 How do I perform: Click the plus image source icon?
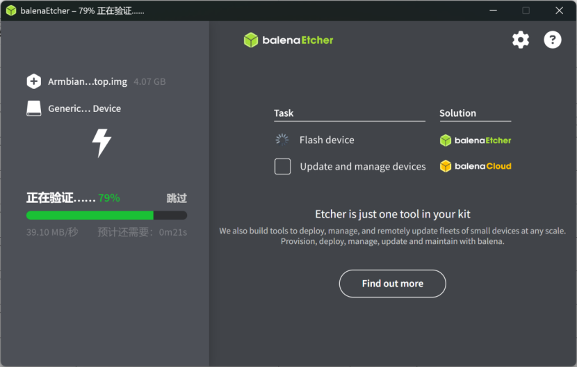click(34, 81)
